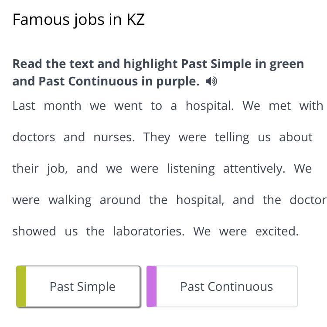Select the word "excited" in the passage
The height and width of the screenshot is (327, 327).
point(277,231)
